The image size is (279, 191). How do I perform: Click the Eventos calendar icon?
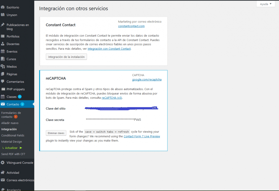[3, 51]
